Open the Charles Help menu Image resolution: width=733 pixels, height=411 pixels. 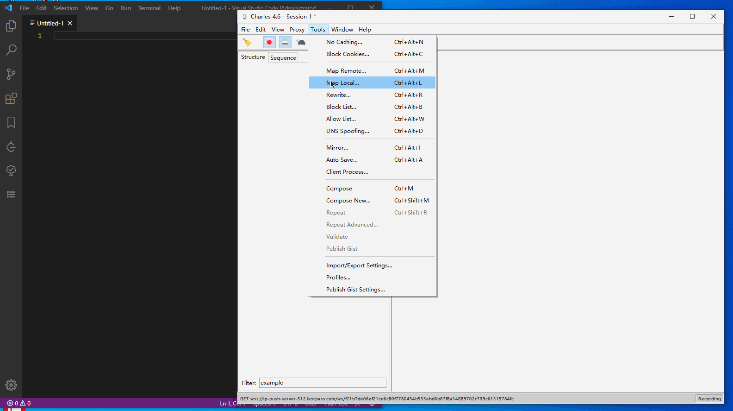tap(365, 30)
